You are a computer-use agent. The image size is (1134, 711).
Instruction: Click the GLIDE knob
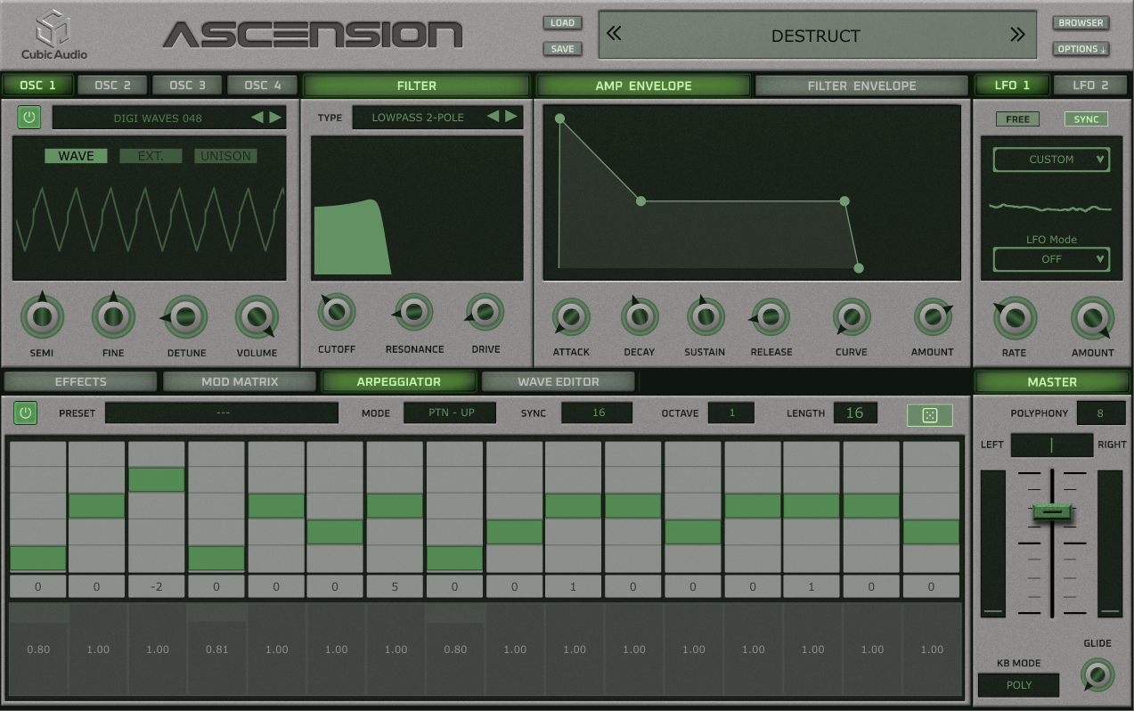[1097, 674]
